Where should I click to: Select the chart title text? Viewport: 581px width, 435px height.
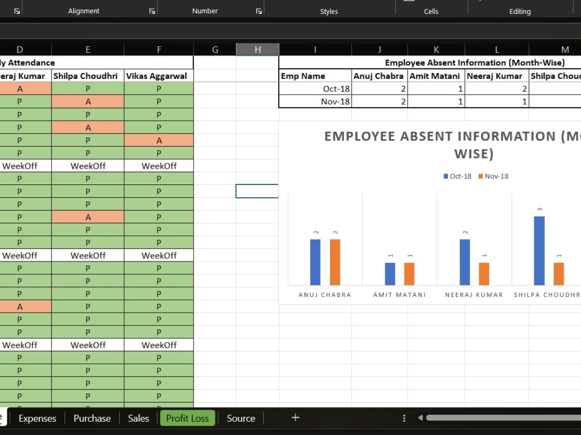tap(453, 145)
